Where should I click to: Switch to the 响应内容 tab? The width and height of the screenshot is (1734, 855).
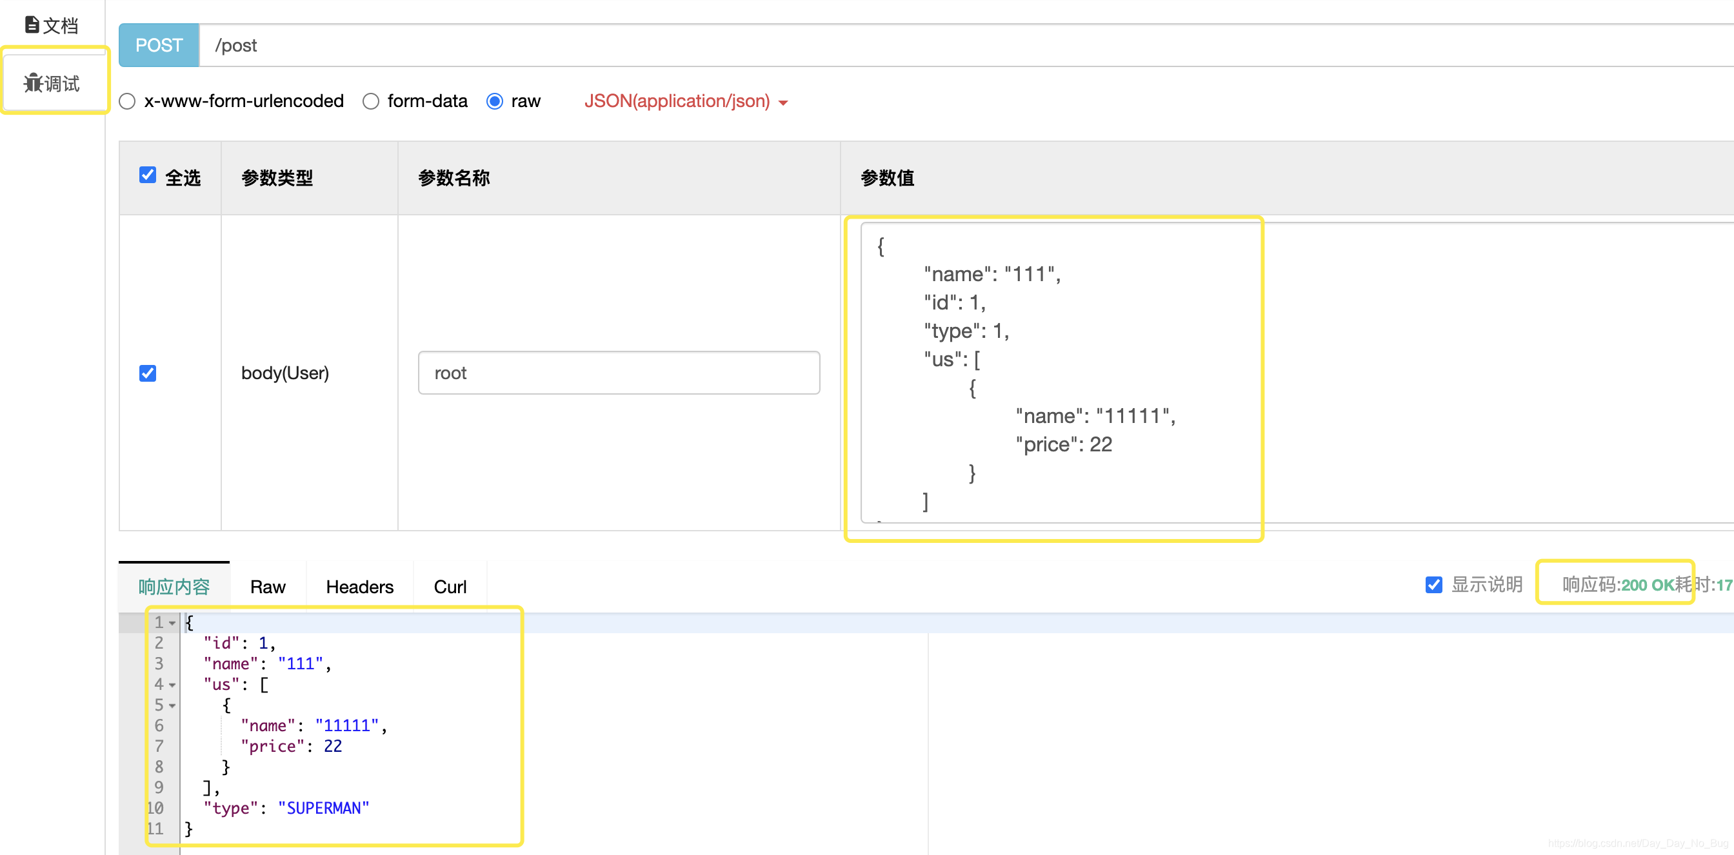[174, 587]
